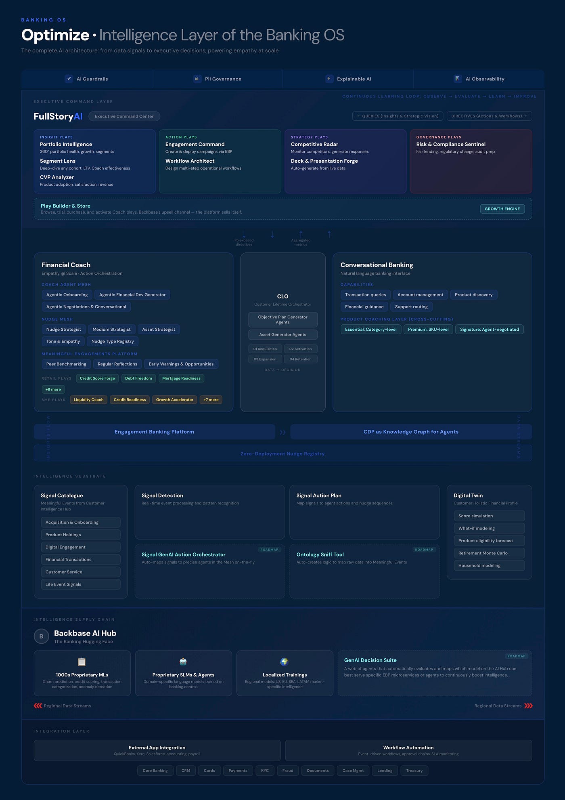Click the globe icon above Localized Trainings
The image size is (565, 800).
pos(285,662)
